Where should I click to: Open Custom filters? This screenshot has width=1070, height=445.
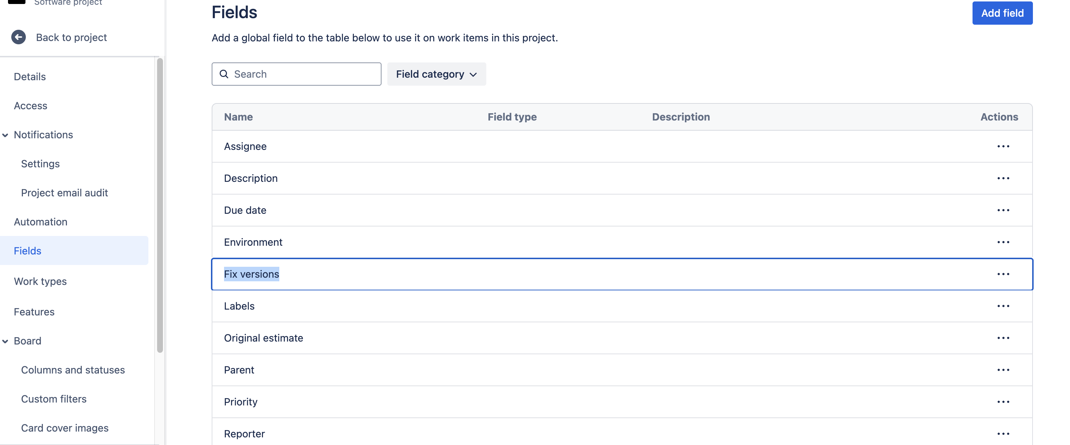tap(54, 399)
